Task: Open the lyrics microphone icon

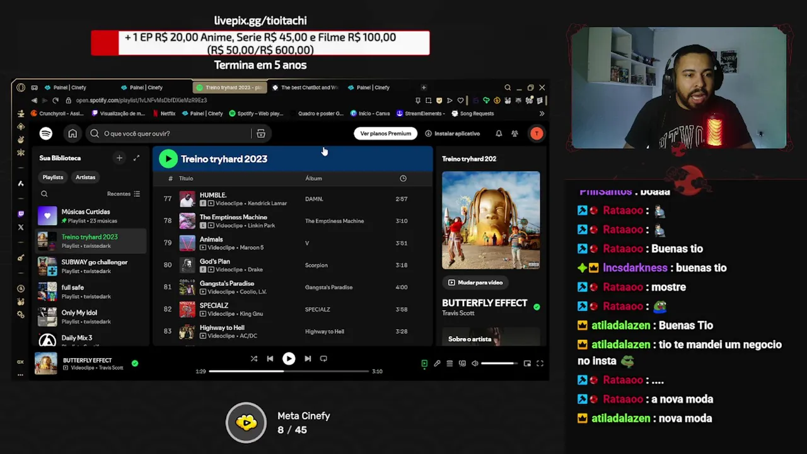Action: coord(437,364)
